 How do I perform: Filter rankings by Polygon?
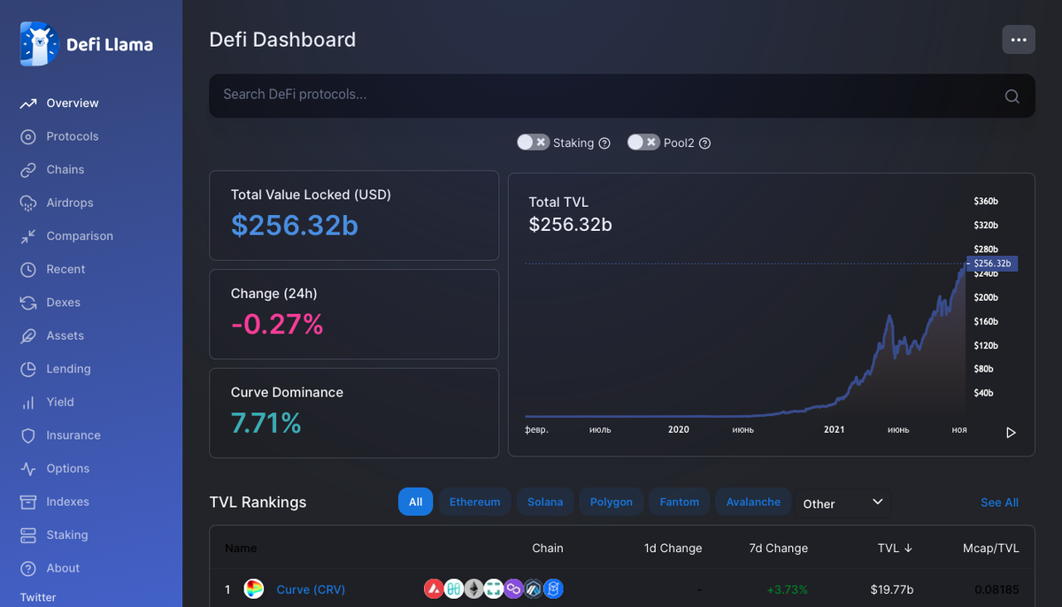(612, 502)
